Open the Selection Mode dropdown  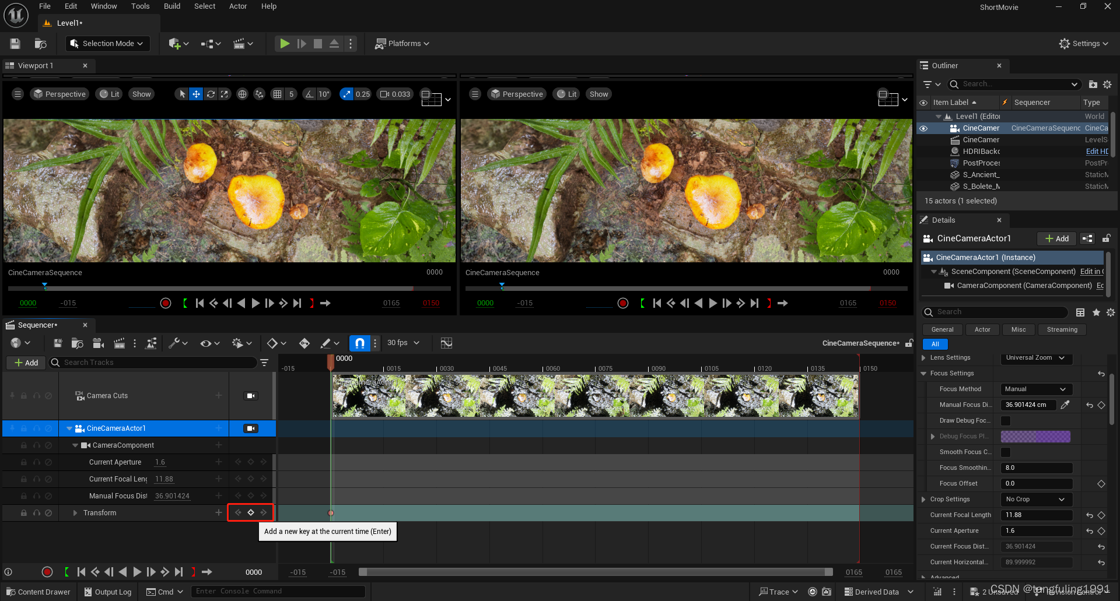[x=108, y=44]
